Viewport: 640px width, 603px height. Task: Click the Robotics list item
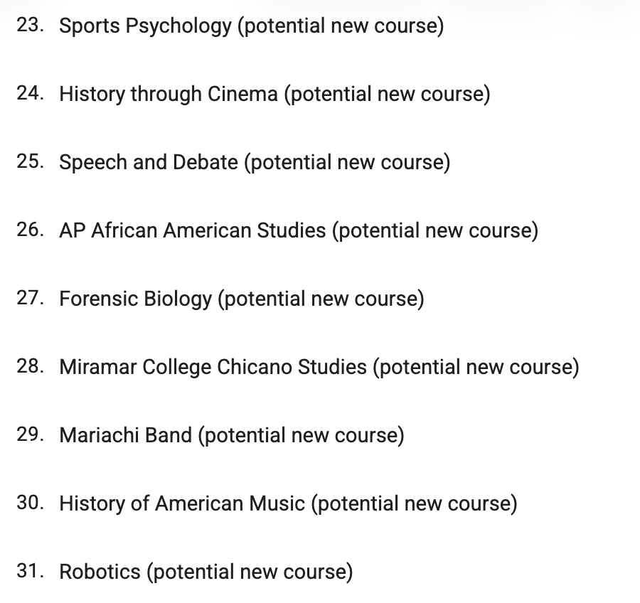[100, 572]
